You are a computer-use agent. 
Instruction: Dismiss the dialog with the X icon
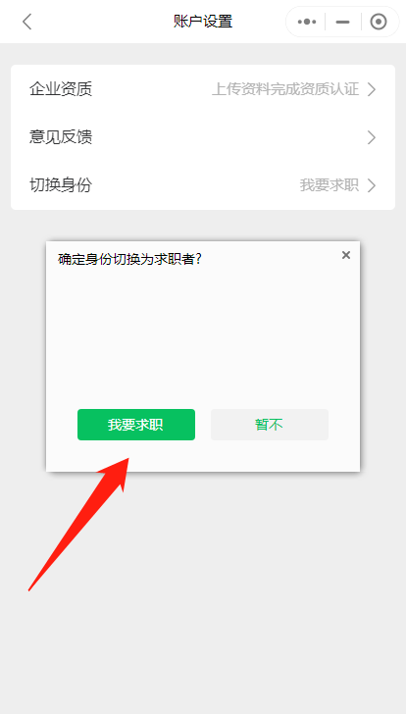pyautogui.click(x=346, y=255)
